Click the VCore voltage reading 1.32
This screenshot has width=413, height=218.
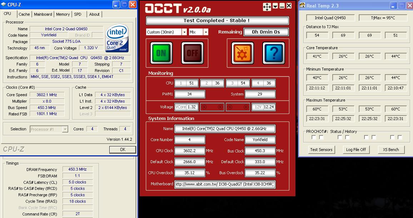pos(192,107)
